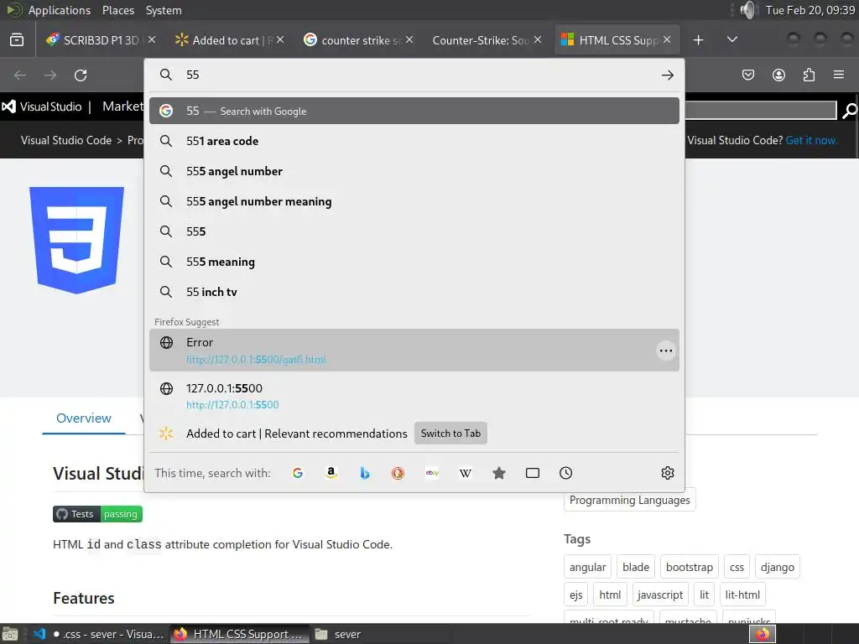Choose '555 angel number meaning' suggestion
This screenshot has width=859, height=644.
pos(414,201)
